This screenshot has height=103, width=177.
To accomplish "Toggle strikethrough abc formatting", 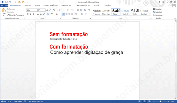I will pos(38,14).
